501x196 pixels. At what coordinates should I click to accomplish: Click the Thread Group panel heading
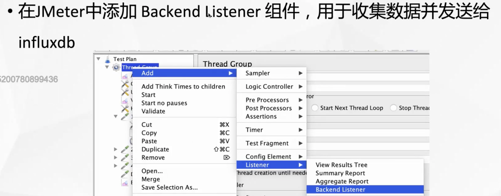pyautogui.click(x=227, y=64)
